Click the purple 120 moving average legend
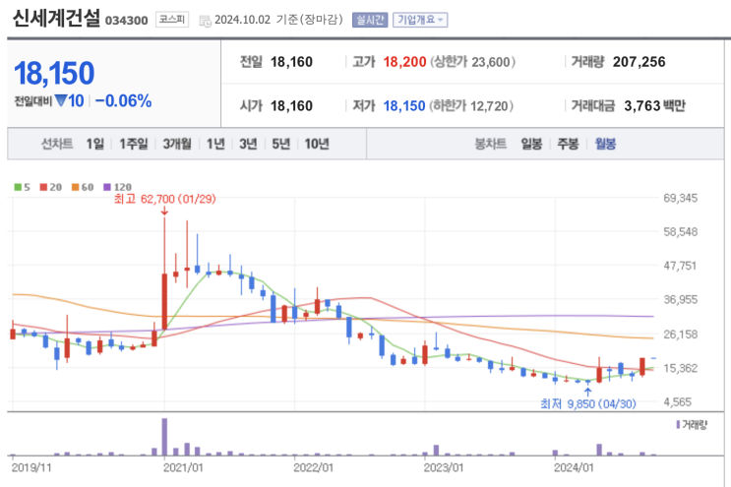Image resolution: width=731 pixels, height=487 pixels. pos(117,187)
